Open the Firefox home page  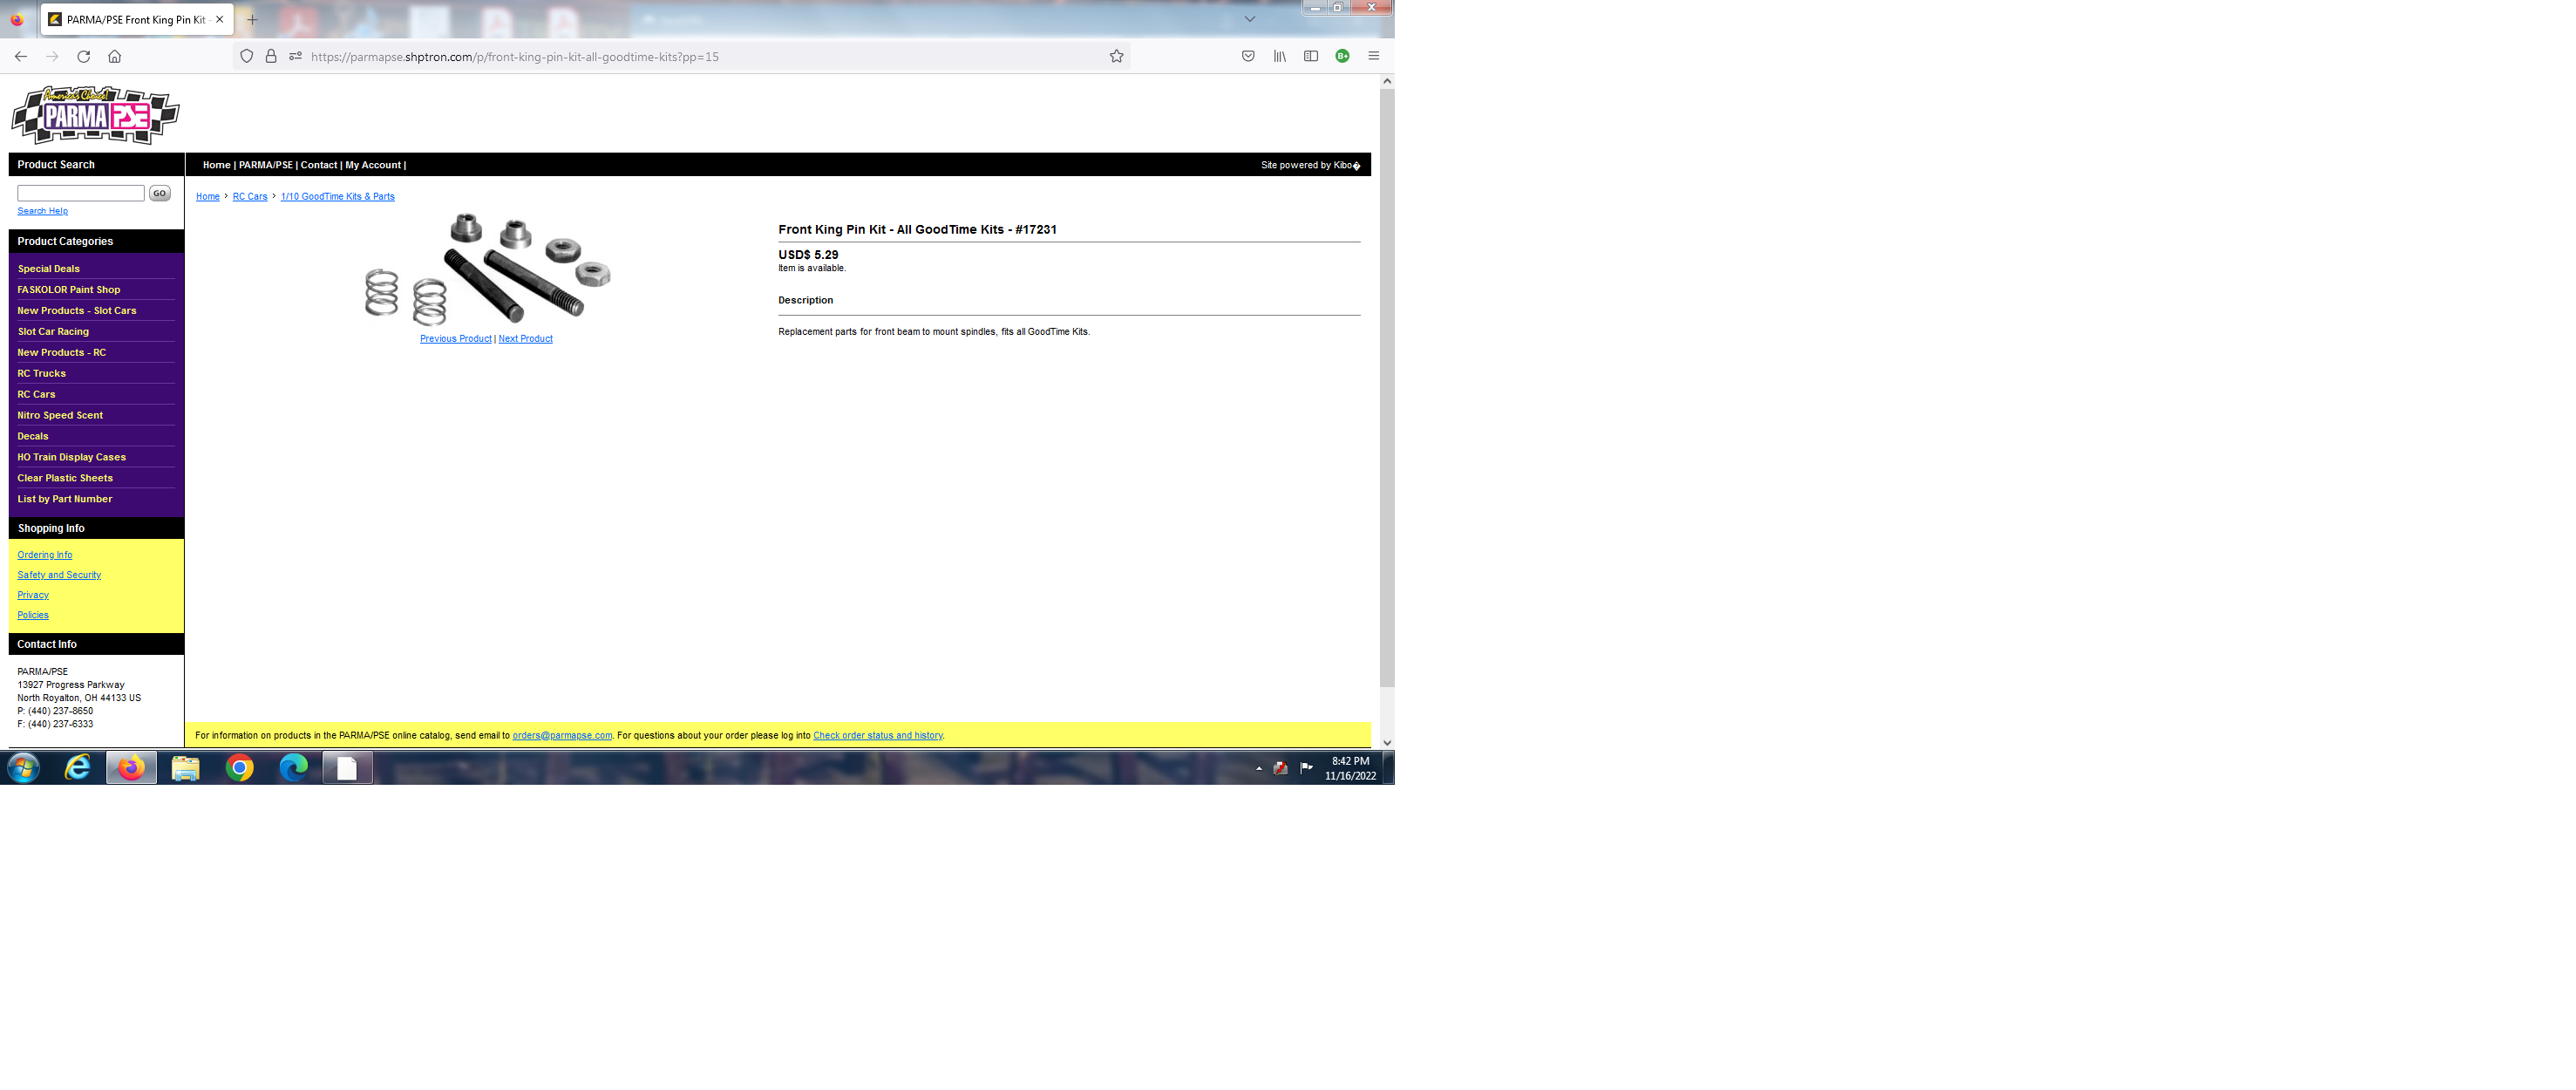pos(115,56)
